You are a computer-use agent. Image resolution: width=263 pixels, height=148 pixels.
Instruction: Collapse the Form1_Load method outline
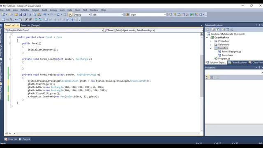click(x=10, y=59)
